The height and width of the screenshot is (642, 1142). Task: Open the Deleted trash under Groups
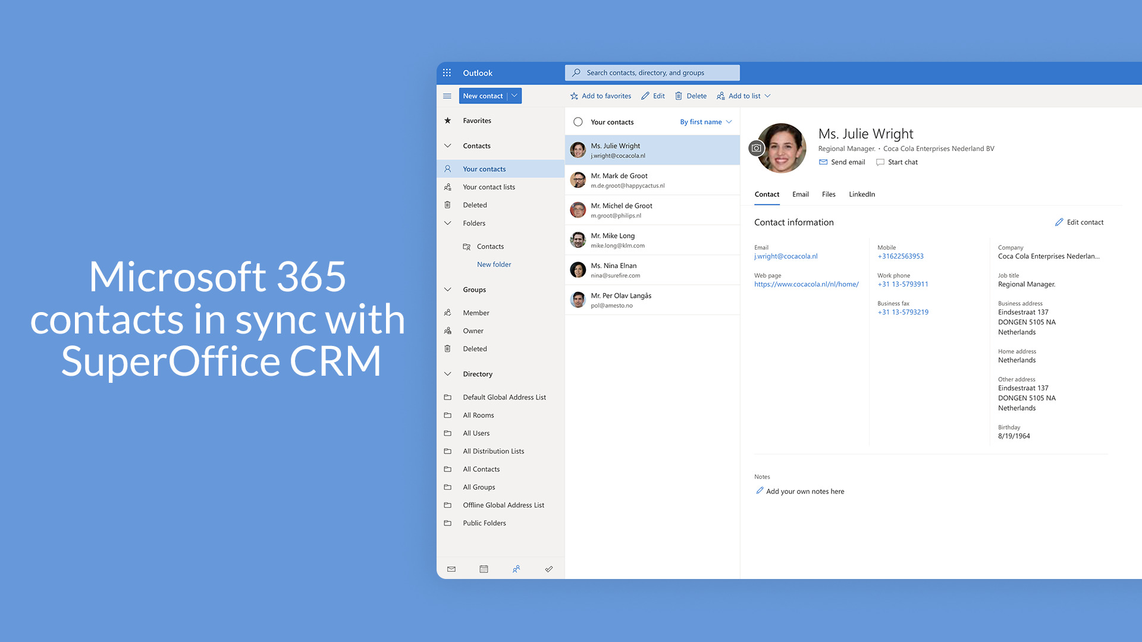pyautogui.click(x=447, y=349)
